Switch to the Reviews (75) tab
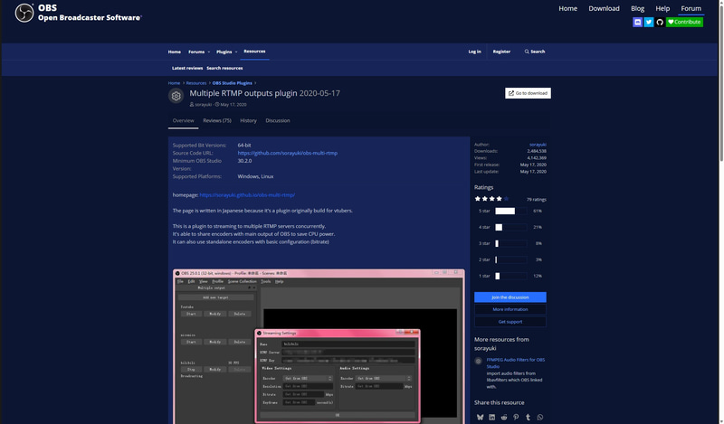The image size is (724, 424). pos(217,121)
